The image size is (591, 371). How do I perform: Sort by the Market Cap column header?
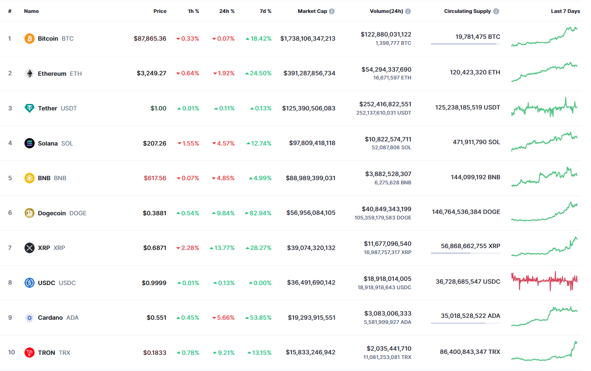click(312, 11)
